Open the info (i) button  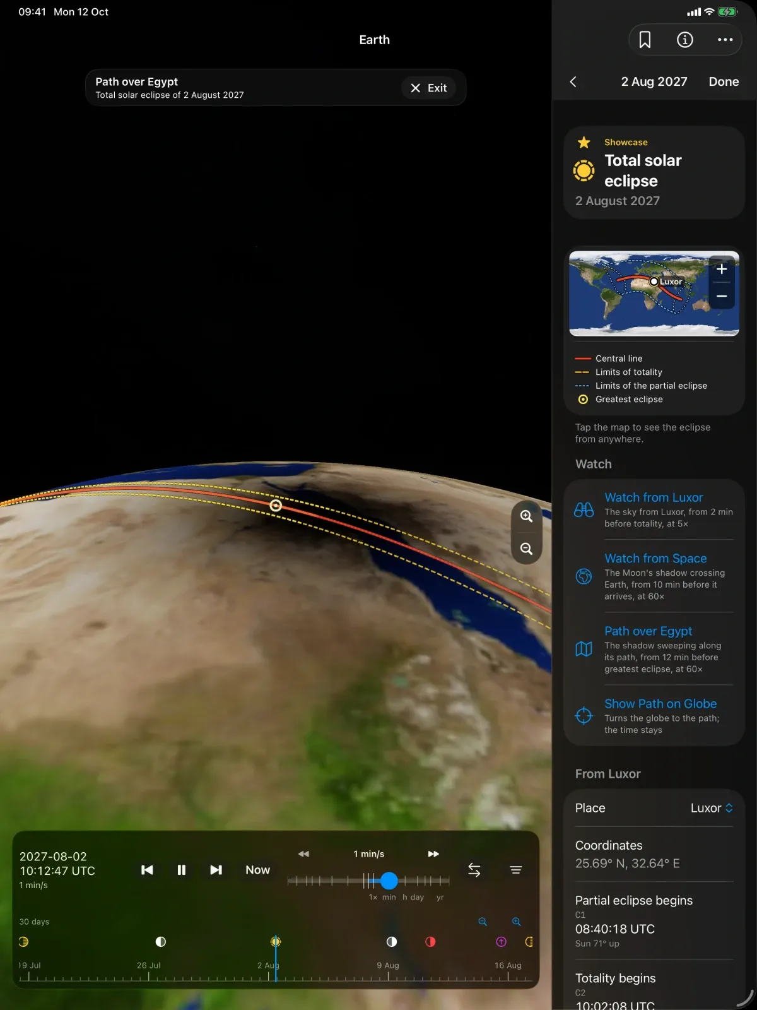coord(685,40)
